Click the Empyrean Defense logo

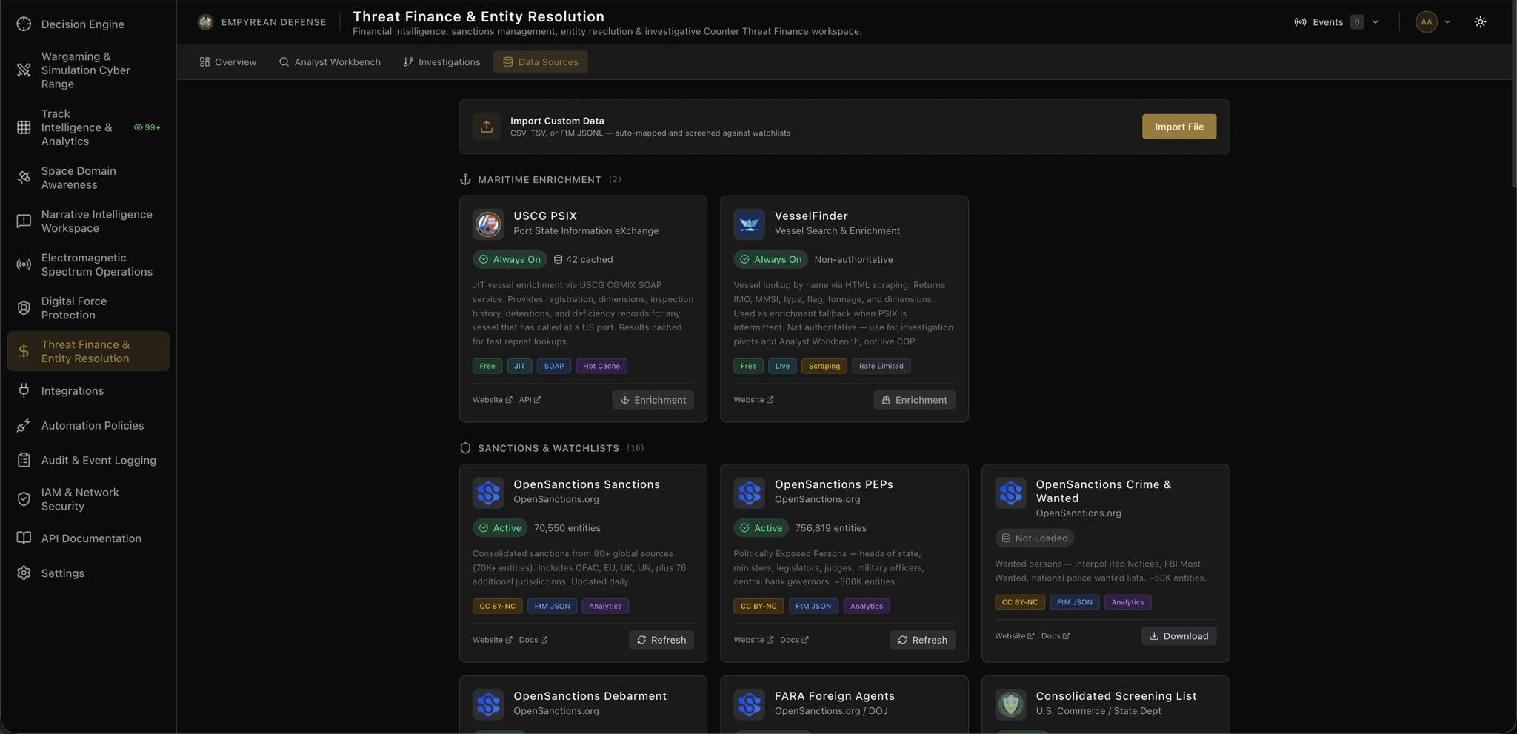(205, 21)
